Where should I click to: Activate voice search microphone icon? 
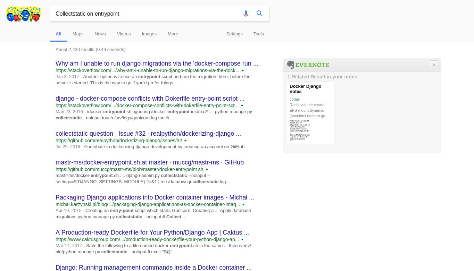pos(246,14)
